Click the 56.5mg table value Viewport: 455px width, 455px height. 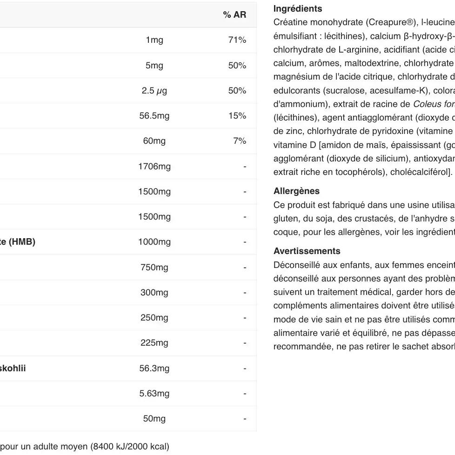(154, 116)
